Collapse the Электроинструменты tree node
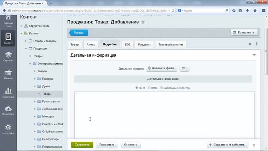Screen dimensions: 268x151 point(30,63)
